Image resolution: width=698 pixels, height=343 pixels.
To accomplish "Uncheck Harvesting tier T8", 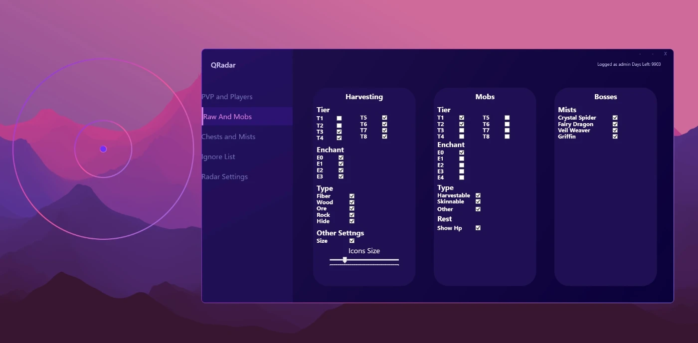I will (x=384, y=136).
